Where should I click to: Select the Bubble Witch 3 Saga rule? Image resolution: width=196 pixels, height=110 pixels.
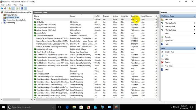(x=95, y=49)
